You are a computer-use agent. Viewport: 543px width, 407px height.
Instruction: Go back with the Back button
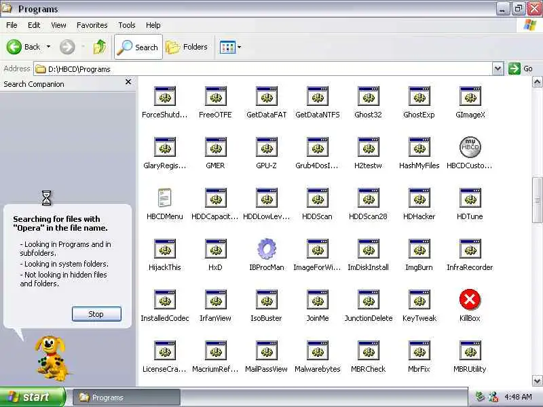point(23,47)
